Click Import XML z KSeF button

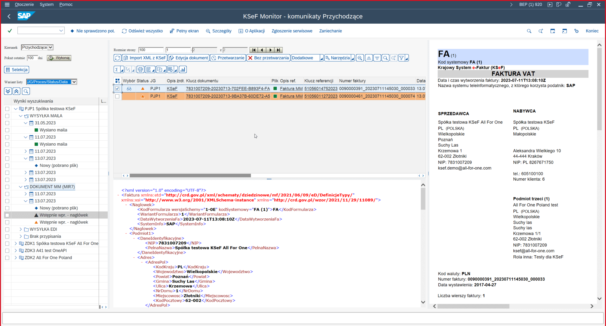pyautogui.click(x=145, y=58)
